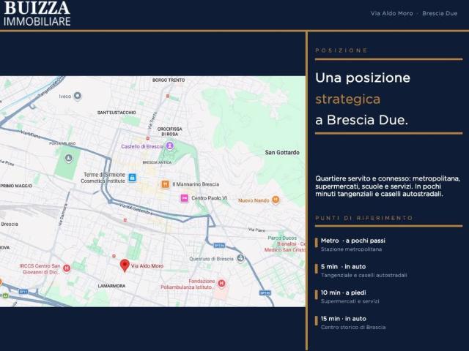Select the Iveco location marker icon
469x351 pixels.
click(x=78, y=96)
